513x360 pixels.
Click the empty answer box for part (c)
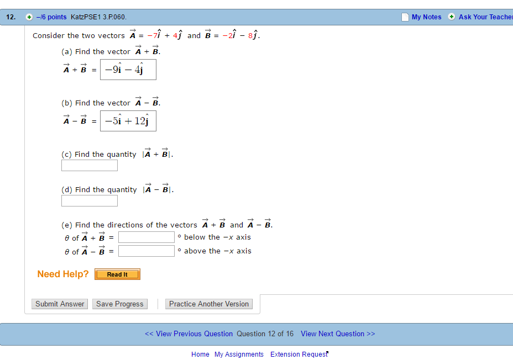(89, 165)
